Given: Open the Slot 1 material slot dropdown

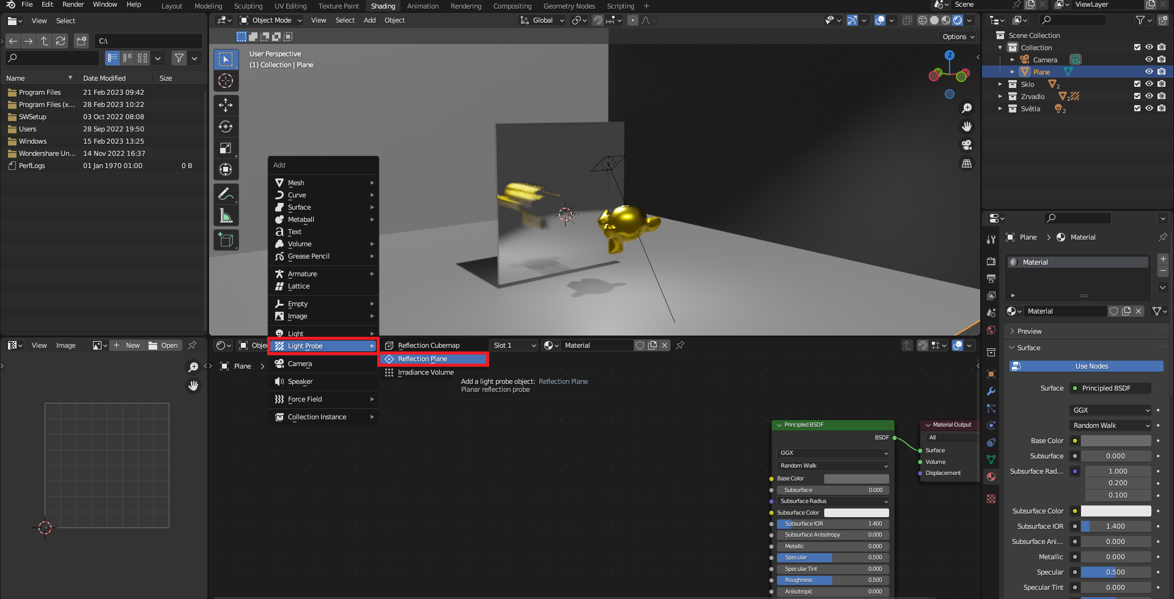Looking at the screenshot, I should 514,345.
